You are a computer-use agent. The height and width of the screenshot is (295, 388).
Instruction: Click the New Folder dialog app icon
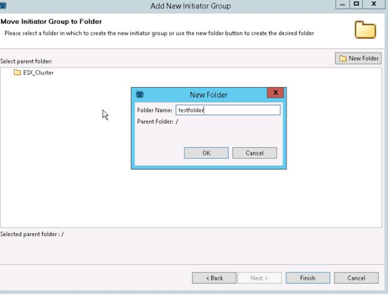(x=140, y=95)
